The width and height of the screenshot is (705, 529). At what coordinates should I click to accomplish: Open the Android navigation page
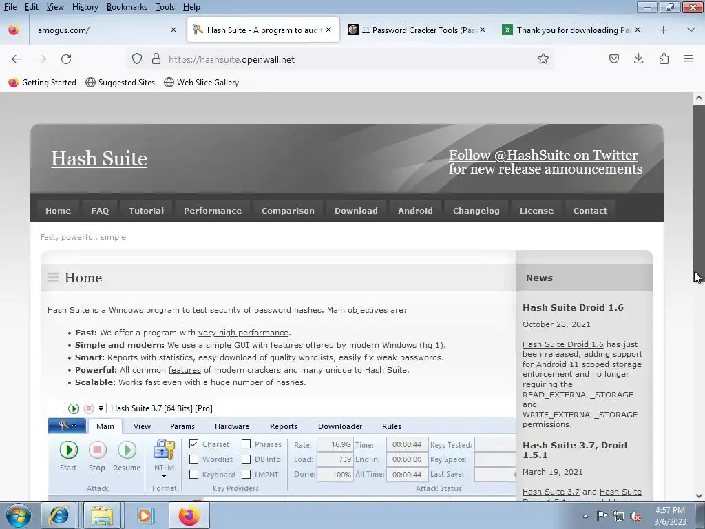point(415,211)
